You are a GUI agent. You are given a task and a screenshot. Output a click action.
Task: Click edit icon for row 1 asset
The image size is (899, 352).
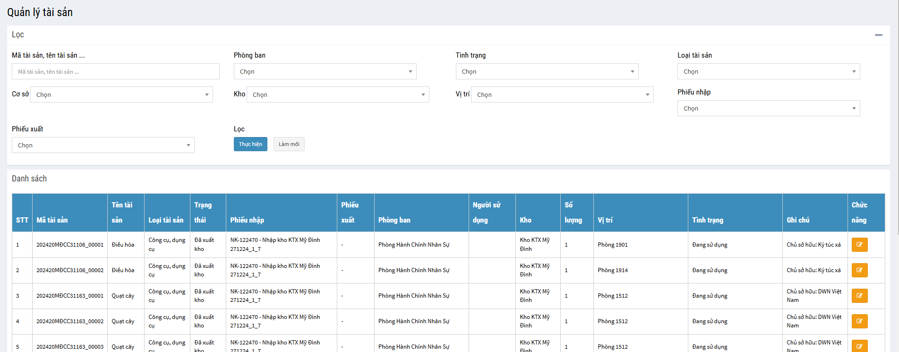[859, 245]
